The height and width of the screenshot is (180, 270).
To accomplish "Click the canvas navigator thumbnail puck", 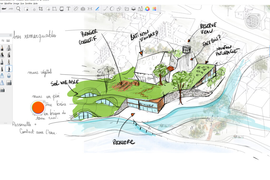I will [252, 21].
